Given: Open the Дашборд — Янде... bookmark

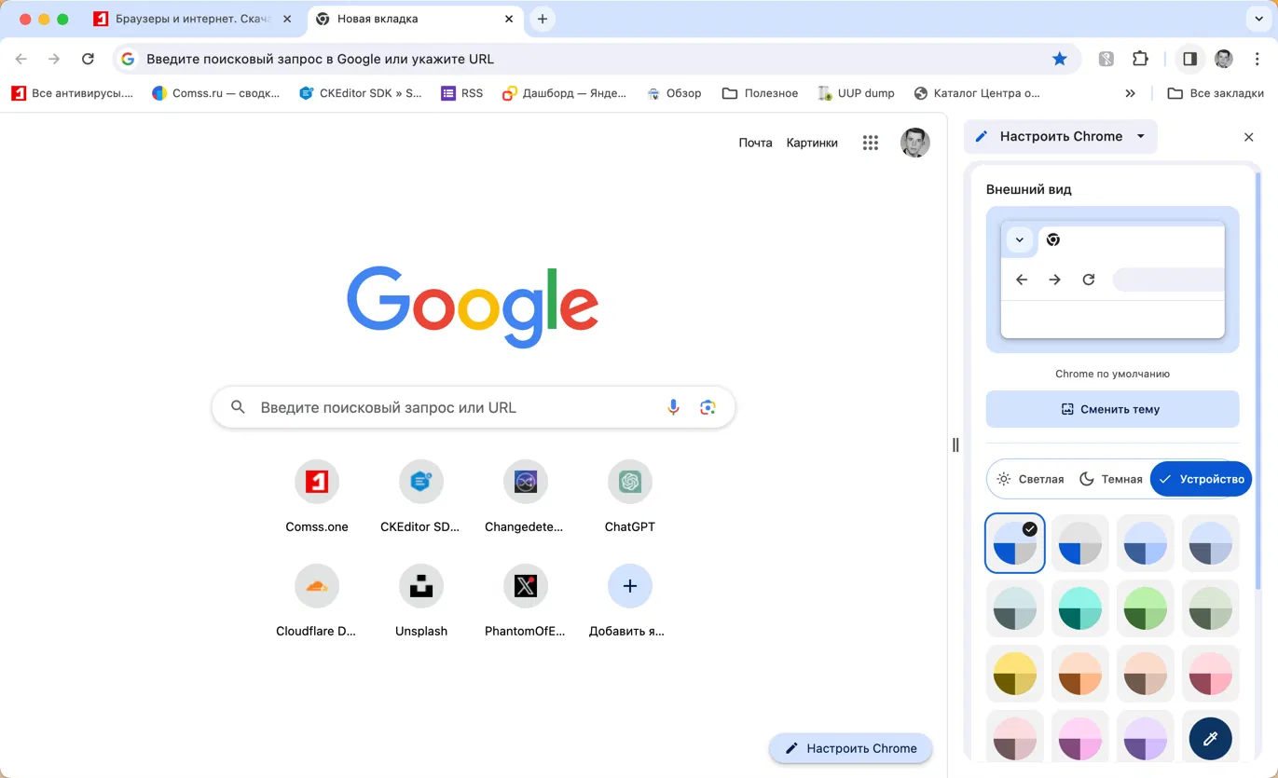Looking at the screenshot, I should (x=564, y=93).
